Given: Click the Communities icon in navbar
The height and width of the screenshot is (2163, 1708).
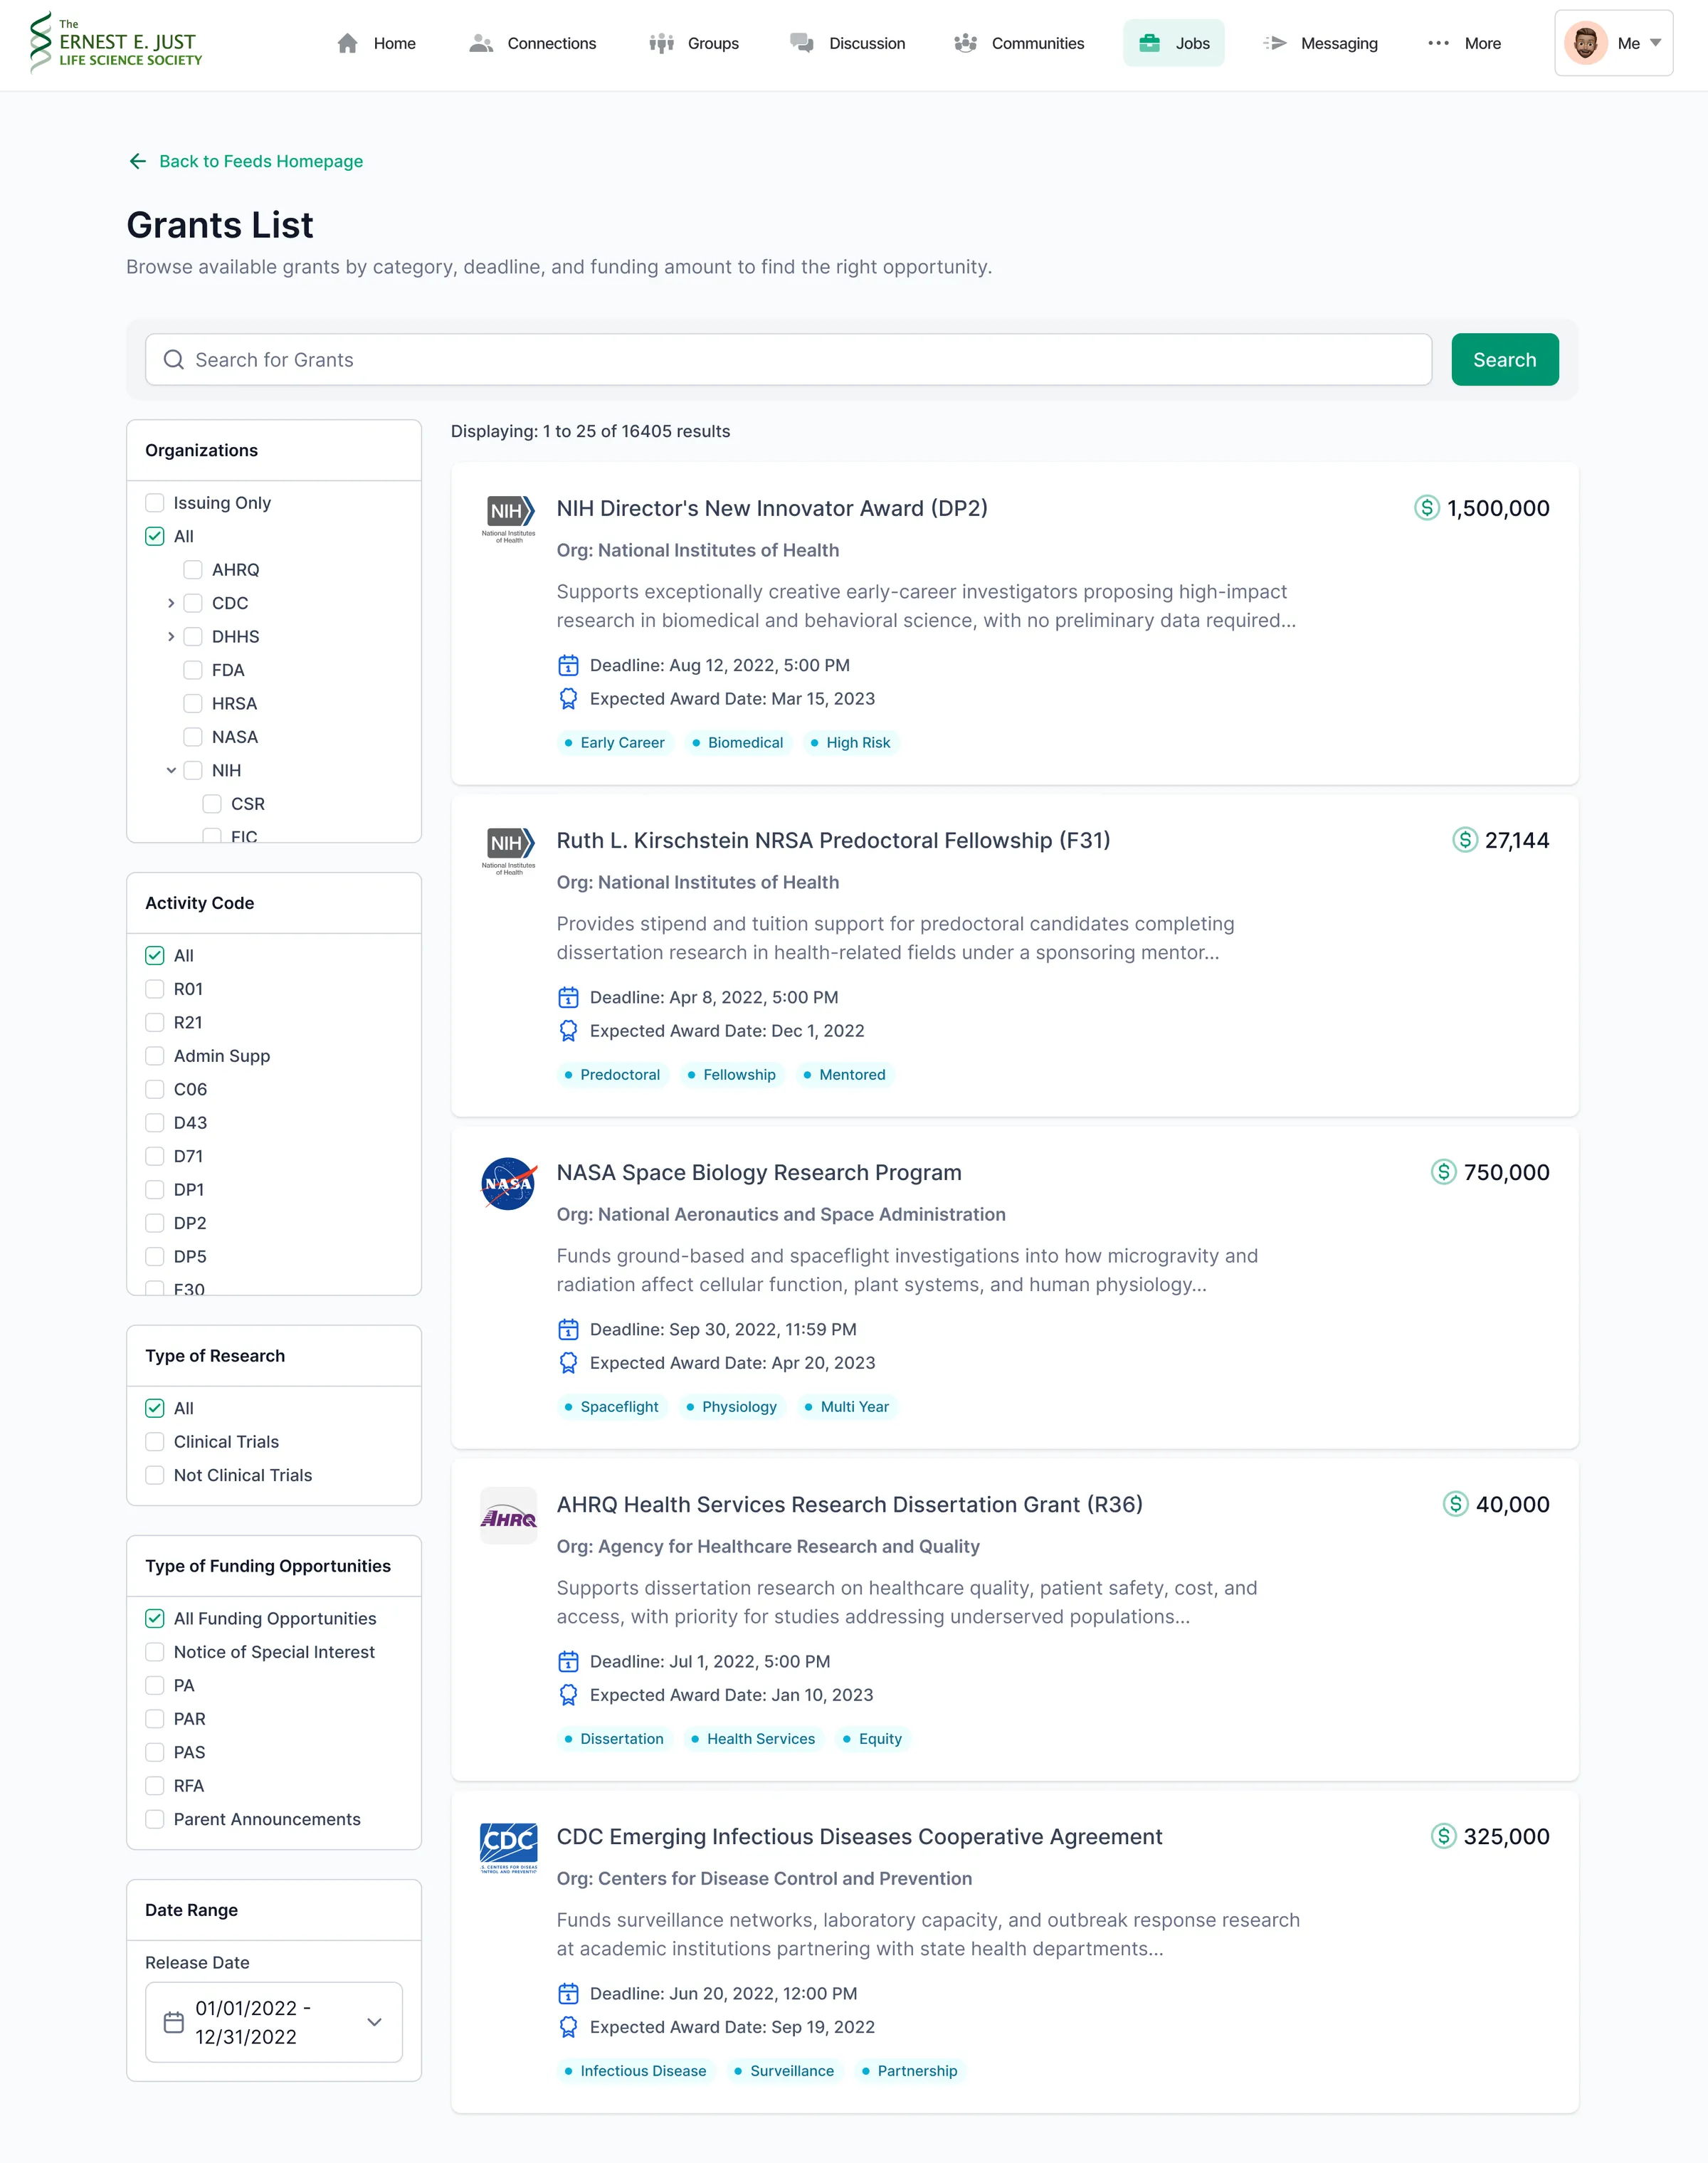Looking at the screenshot, I should 965,43.
